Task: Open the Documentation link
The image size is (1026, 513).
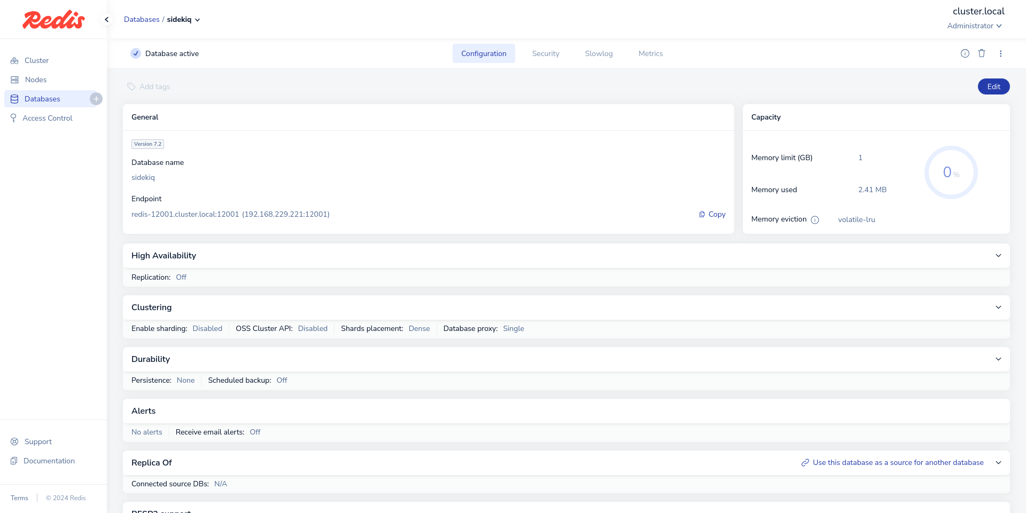Action: 49,461
